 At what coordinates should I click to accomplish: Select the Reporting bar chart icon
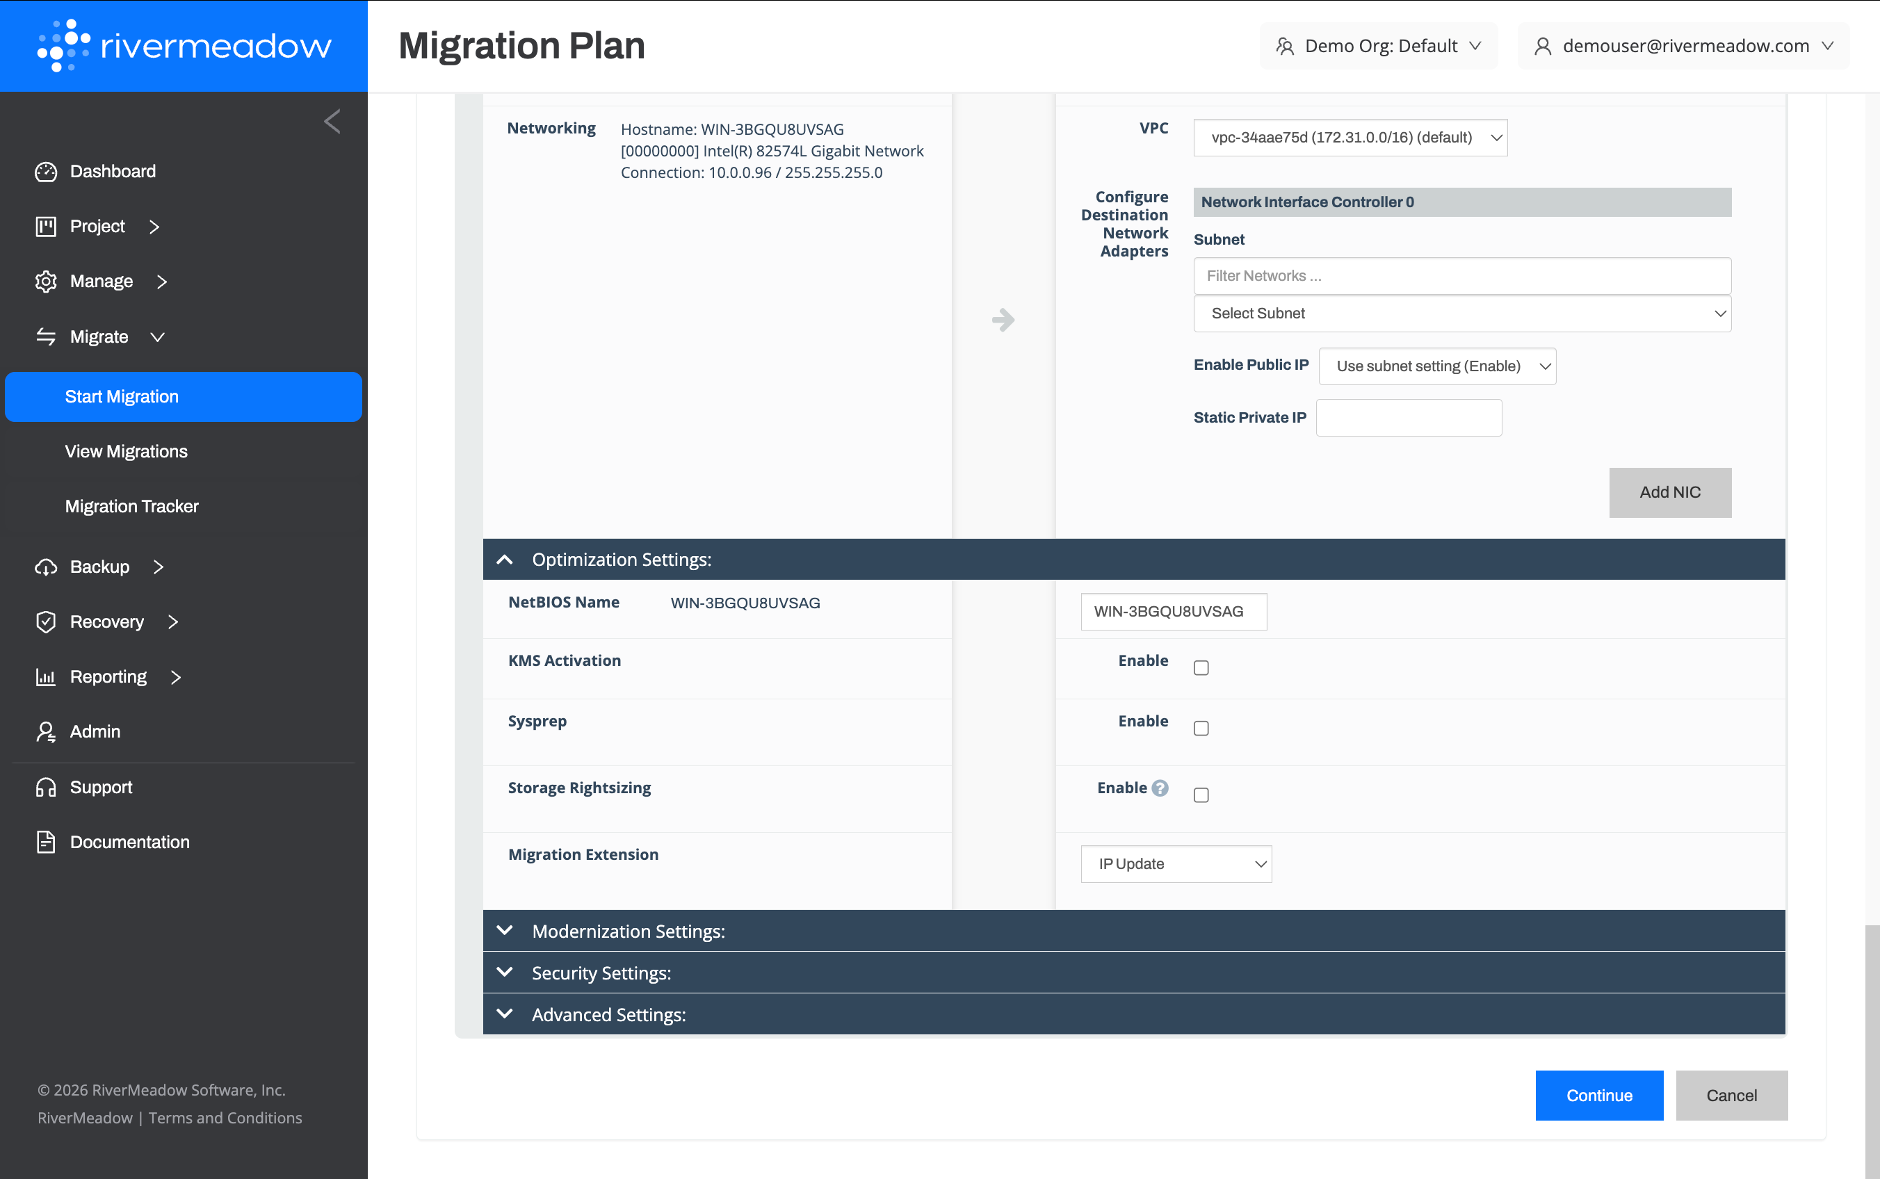click(46, 677)
